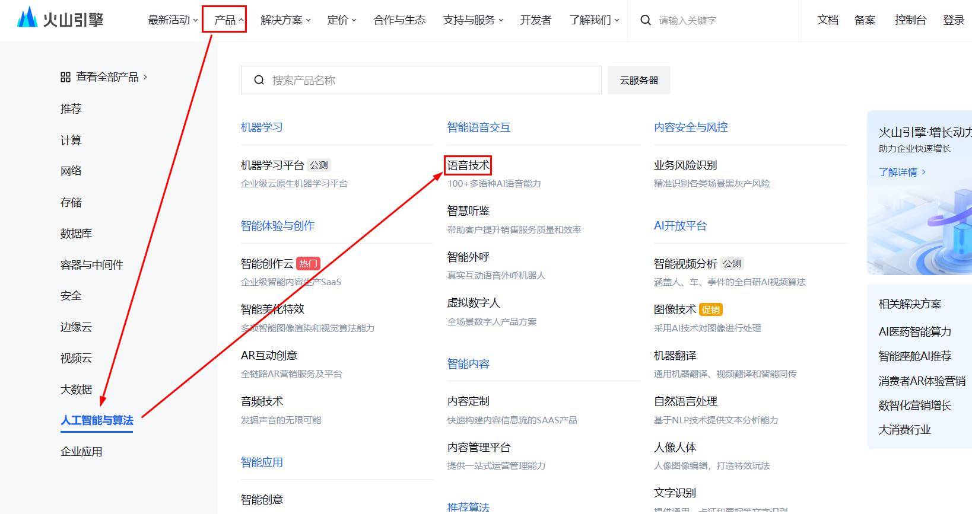Viewport: 972px width, 514px height.
Task: Open 机器学习平台 product
Action: click(272, 165)
